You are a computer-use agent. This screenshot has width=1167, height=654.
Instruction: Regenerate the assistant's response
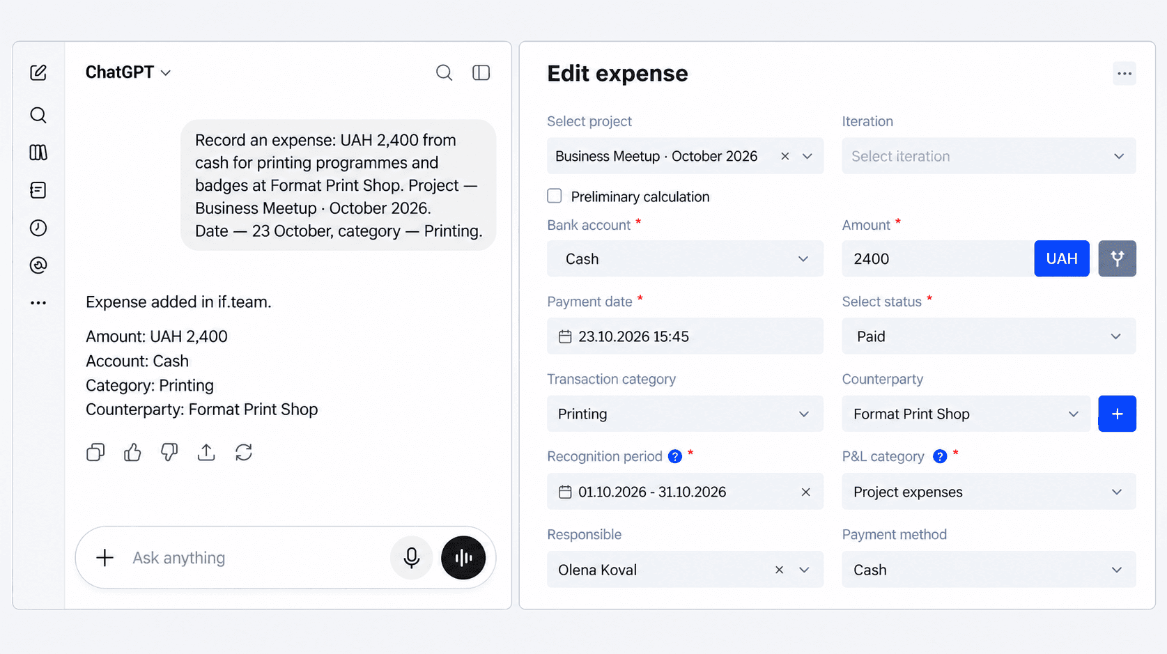pos(244,453)
